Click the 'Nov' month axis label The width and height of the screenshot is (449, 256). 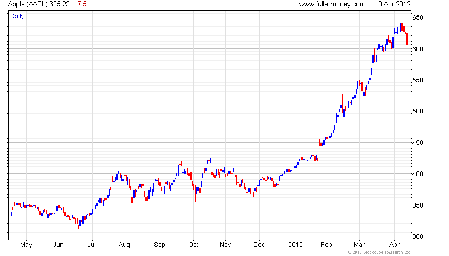tap(225, 245)
